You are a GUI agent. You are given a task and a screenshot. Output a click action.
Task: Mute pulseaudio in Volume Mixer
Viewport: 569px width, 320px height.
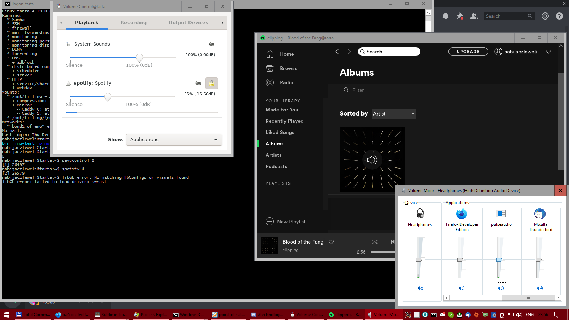[501, 288]
